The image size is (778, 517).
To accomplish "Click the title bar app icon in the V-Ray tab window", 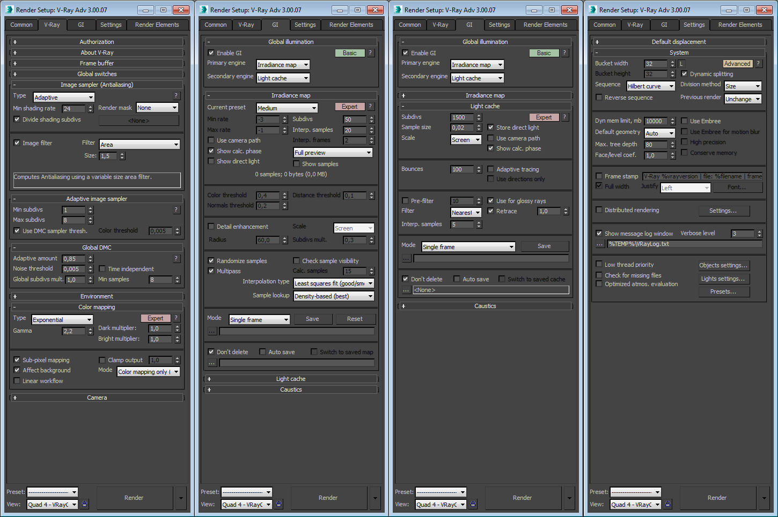I will [10, 10].
